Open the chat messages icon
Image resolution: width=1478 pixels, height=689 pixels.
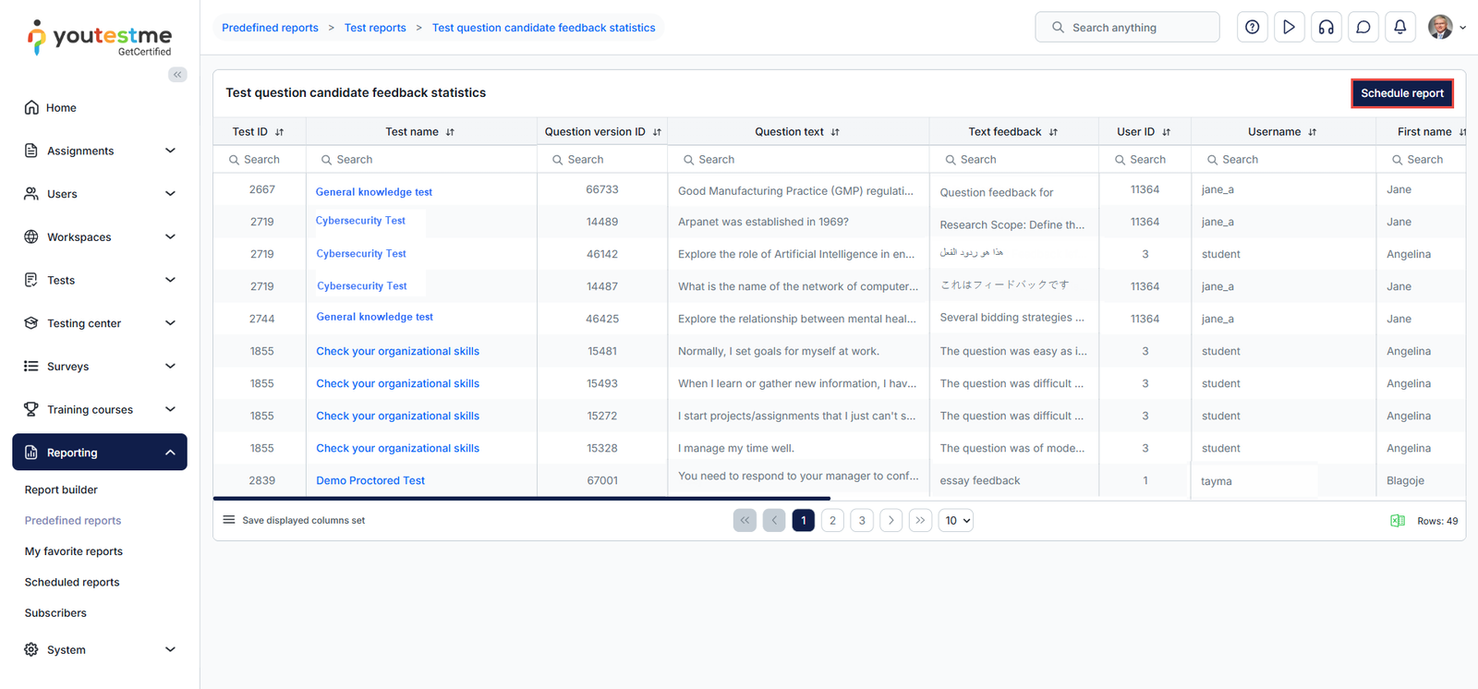click(1363, 28)
